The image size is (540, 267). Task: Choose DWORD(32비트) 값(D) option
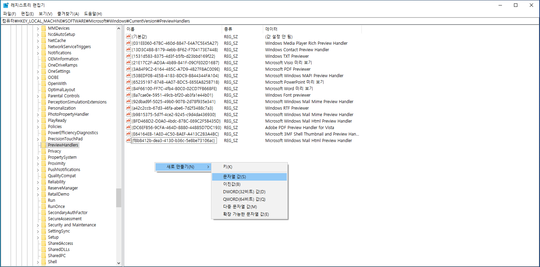tap(249, 192)
